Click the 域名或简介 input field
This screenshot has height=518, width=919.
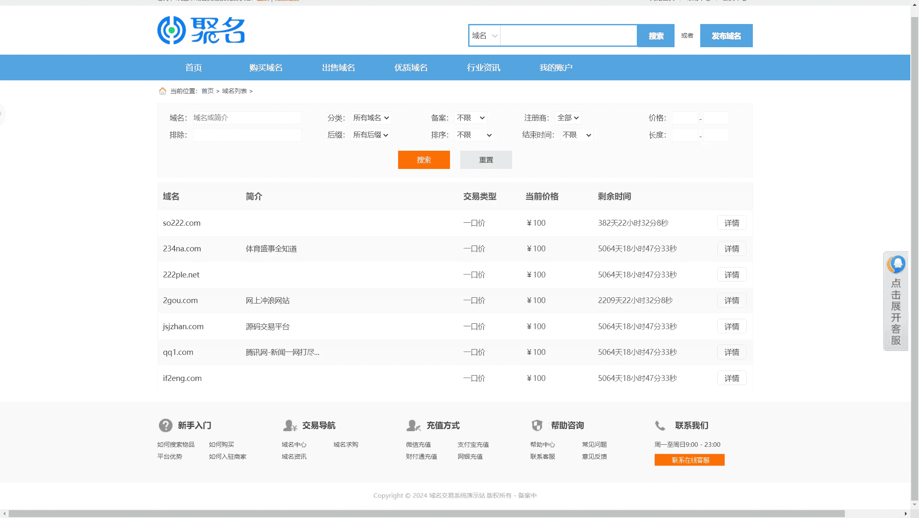pos(247,118)
